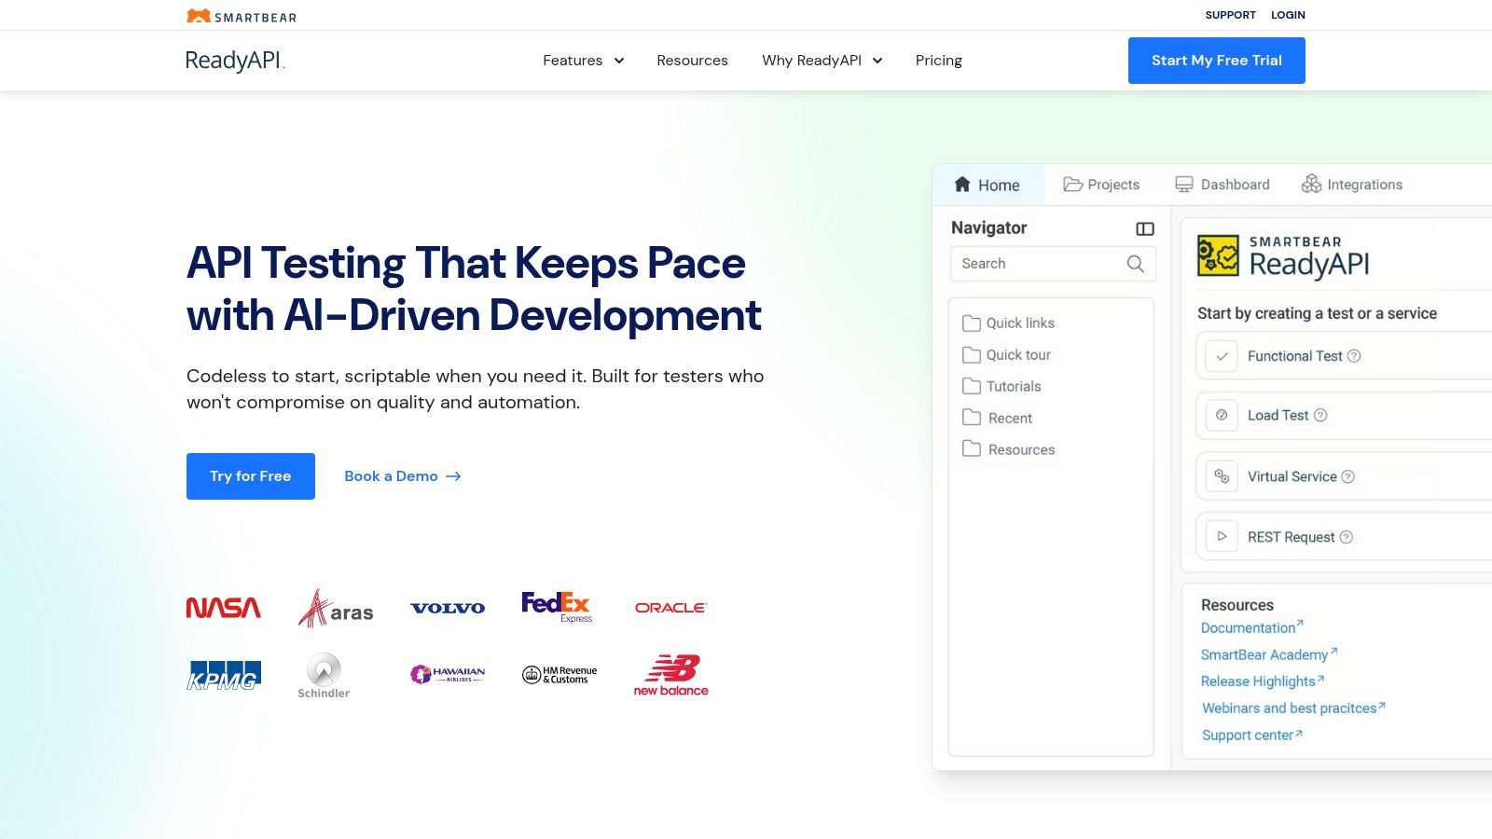The width and height of the screenshot is (1492, 839).
Task: Click the Integrations cubes icon
Action: [x=1311, y=184]
